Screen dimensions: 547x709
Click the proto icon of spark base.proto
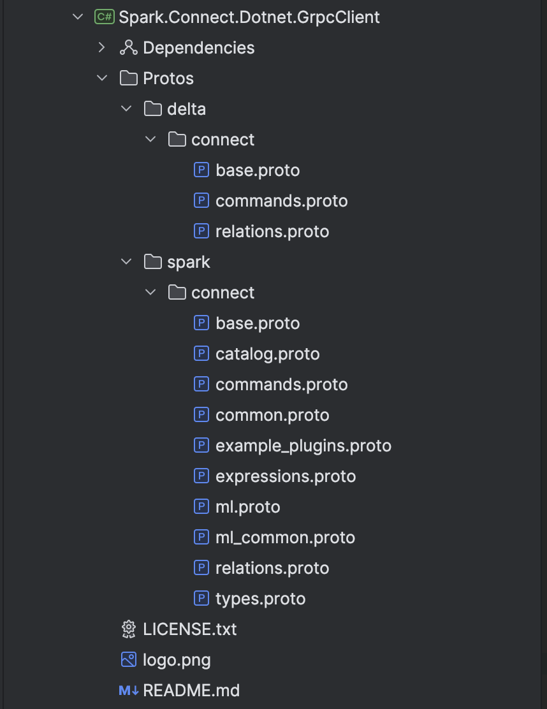pyautogui.click(x=201, y=323)
